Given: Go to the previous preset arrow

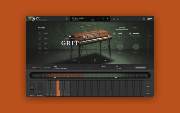Looking at the screenshot, I should click(x=104, y=19).
